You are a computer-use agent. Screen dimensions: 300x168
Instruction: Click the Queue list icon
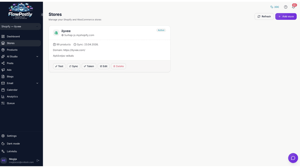[3, 103]
